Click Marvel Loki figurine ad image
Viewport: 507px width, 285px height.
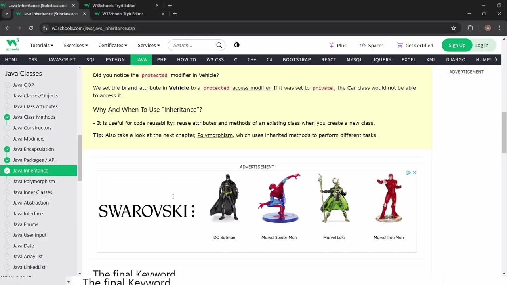(334, 198)
